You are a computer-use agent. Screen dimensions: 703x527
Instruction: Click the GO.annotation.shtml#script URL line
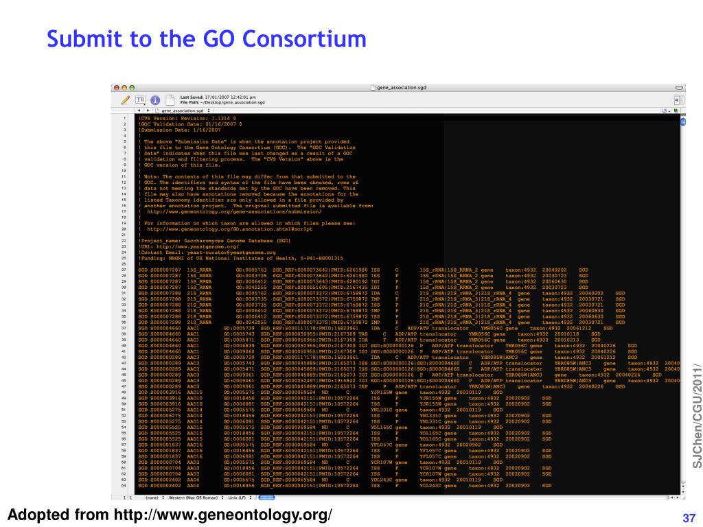[x=229, y=229]
